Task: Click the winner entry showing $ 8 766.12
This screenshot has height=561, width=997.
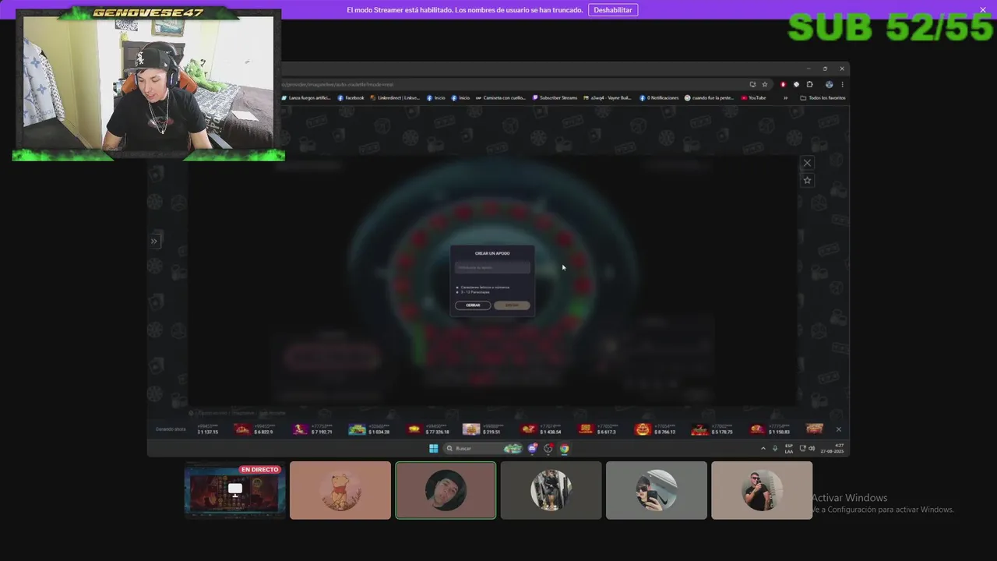Action: [x=655, y=429]
